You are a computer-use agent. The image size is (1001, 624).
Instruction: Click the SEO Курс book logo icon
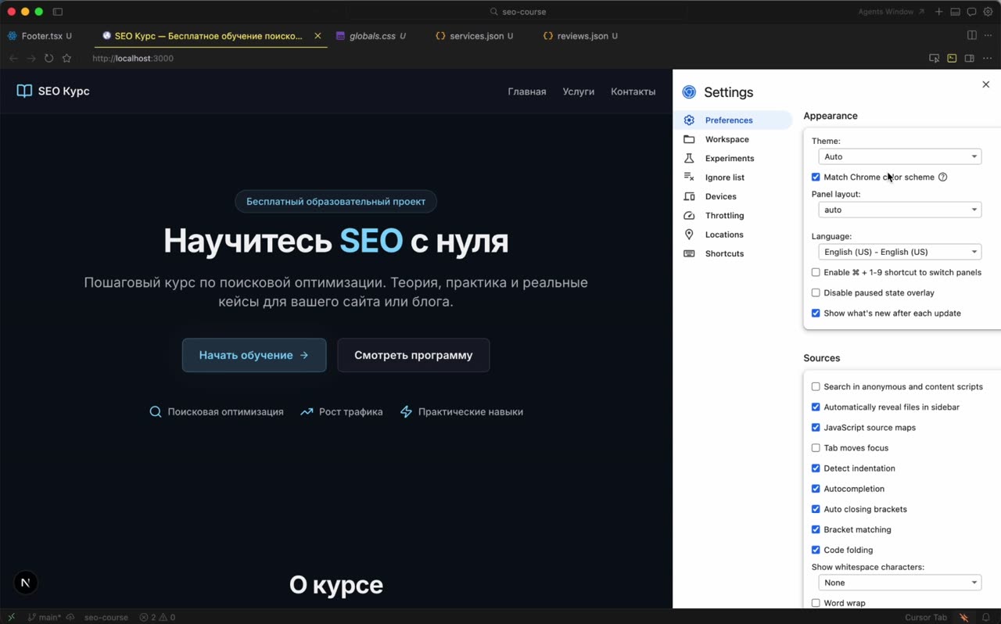pos(24,91)
